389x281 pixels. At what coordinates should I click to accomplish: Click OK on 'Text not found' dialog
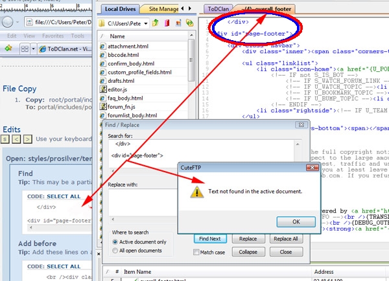[x=296, y=221]
